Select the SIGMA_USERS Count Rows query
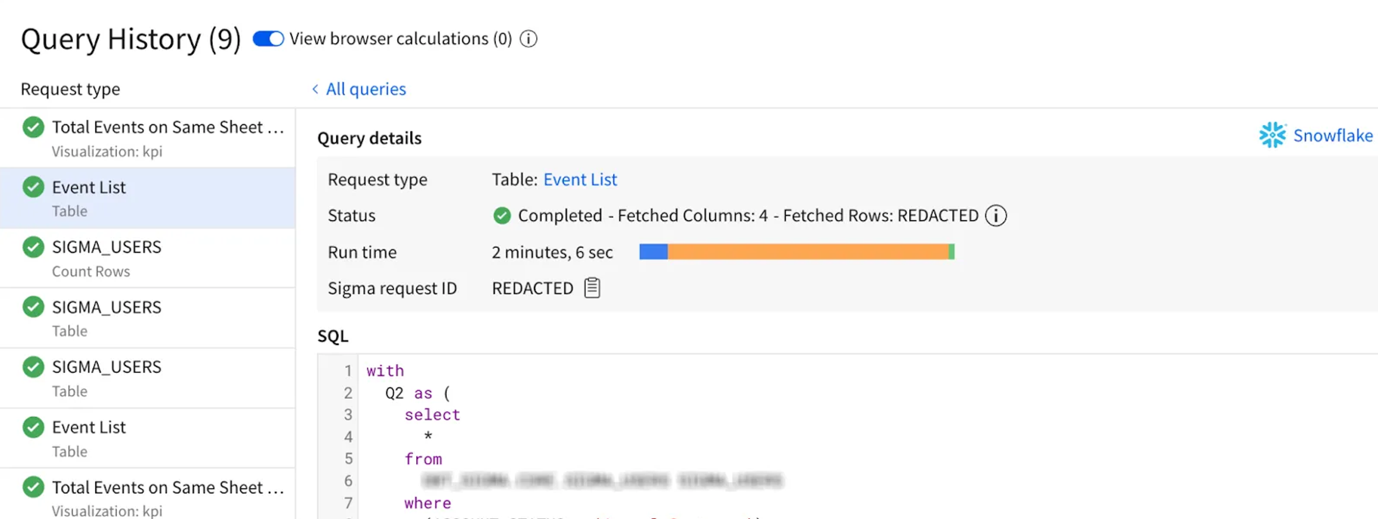The height and width of the screenshot is (519, 1378). [147, 258]
